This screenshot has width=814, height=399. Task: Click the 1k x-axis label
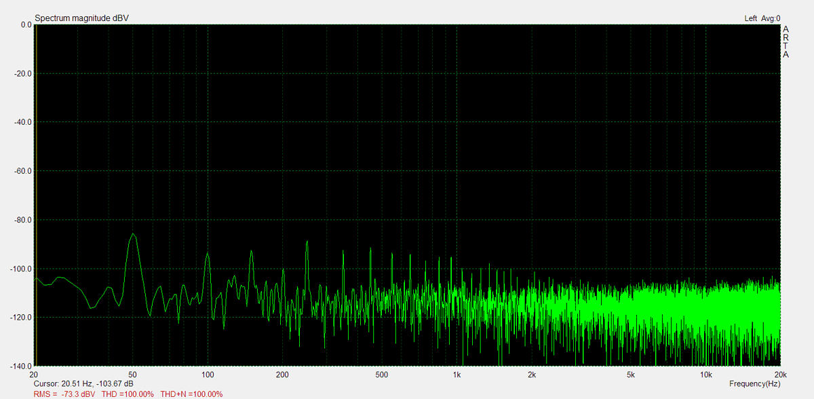[x=457, y=375]
